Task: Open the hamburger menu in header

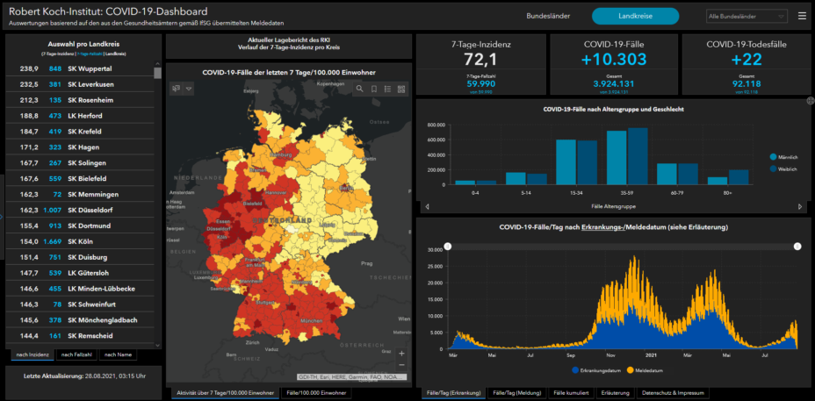Action: coord(802,16)
